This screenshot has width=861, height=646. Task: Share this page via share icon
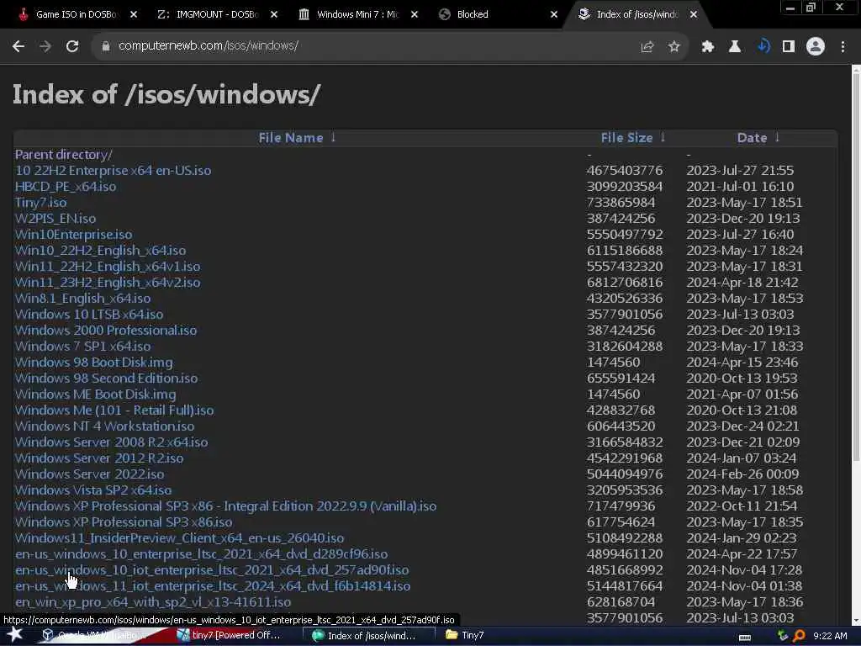647,47
